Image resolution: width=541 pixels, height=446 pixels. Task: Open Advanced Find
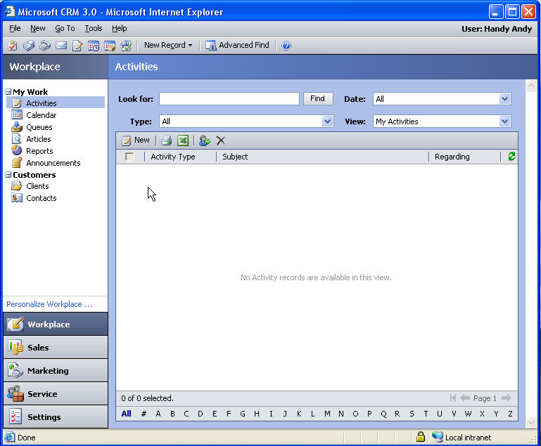tap(237, 45)
